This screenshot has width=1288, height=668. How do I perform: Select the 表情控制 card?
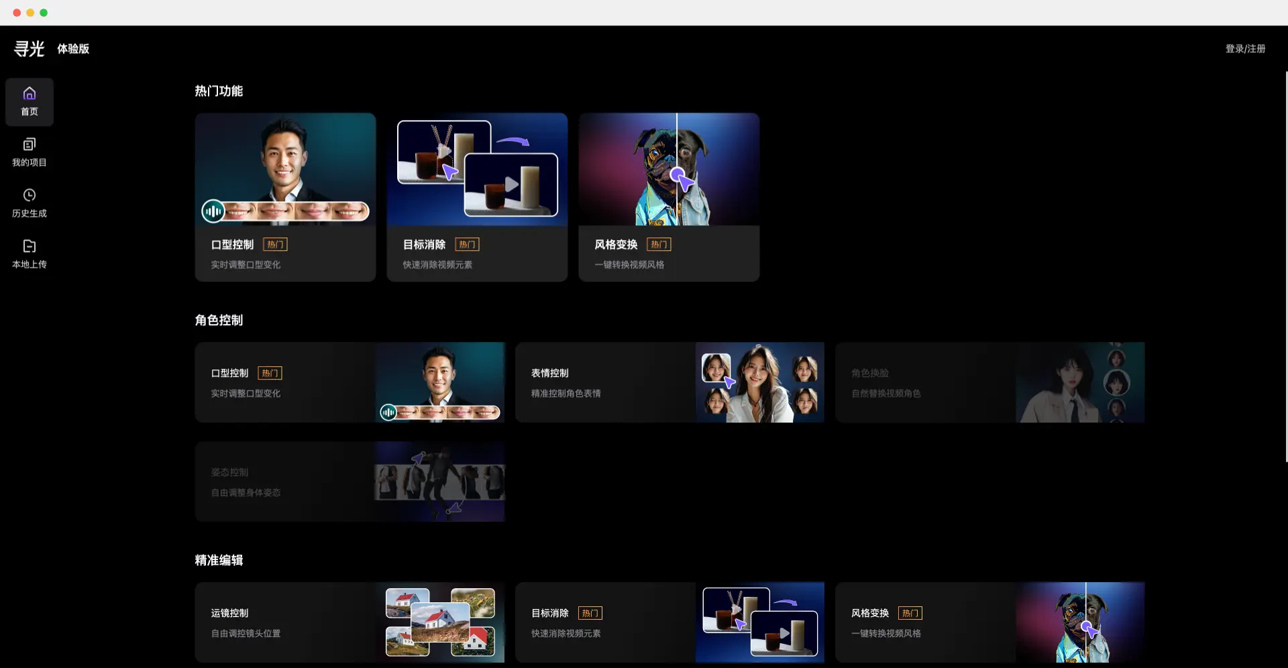point(669,382)
